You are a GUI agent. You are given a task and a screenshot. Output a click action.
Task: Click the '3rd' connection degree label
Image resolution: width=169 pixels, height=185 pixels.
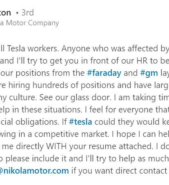[28, 13]
